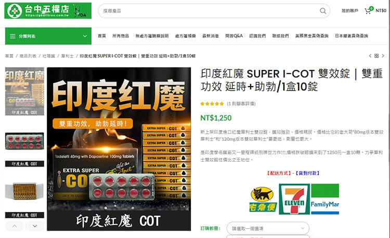Go to previous product arrow
Image resolution: width=390 pixels, height=238 pixels.
pos(370,56)
